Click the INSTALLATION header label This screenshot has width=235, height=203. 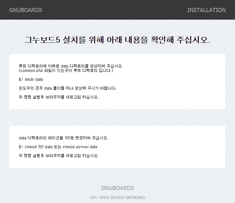206,10
